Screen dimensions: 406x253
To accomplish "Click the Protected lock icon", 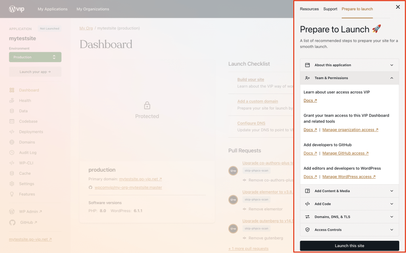I will pyautogui.click(x=147, y=105).
